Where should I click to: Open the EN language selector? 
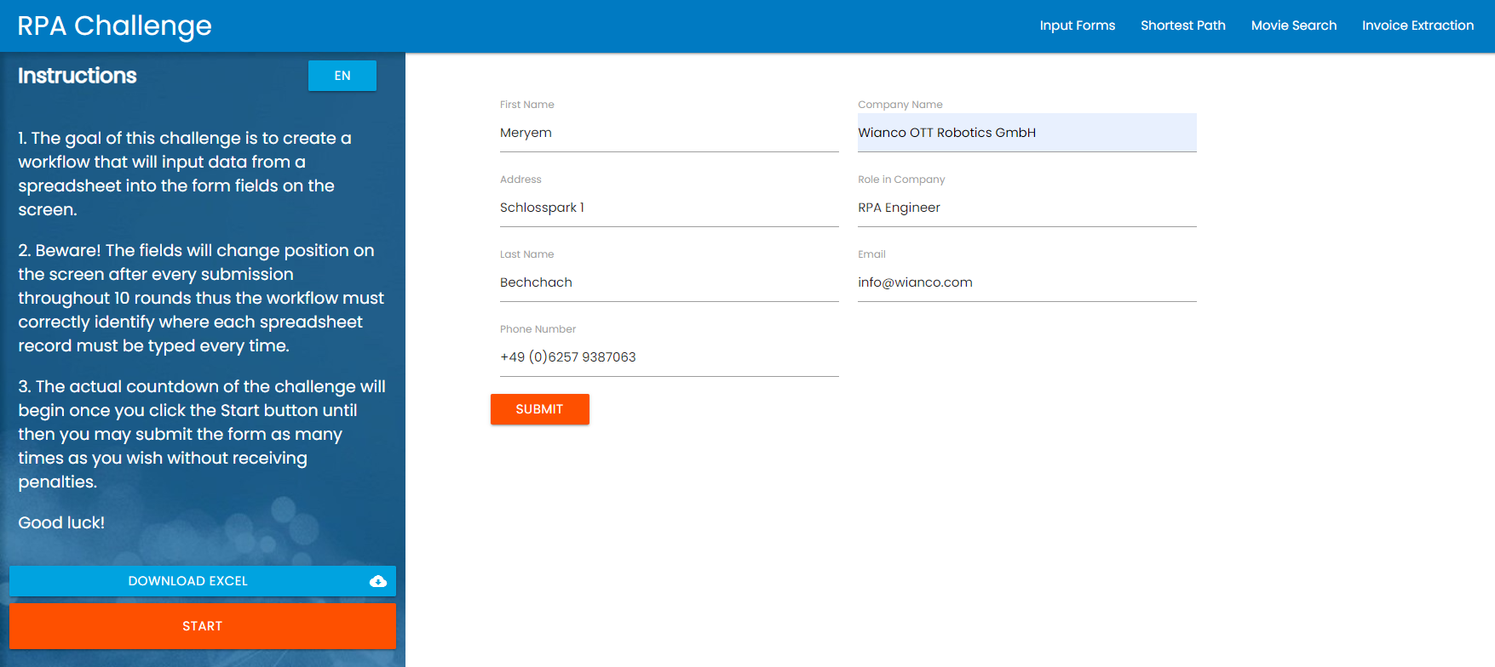pyautogui.click(x=342, y=76)
